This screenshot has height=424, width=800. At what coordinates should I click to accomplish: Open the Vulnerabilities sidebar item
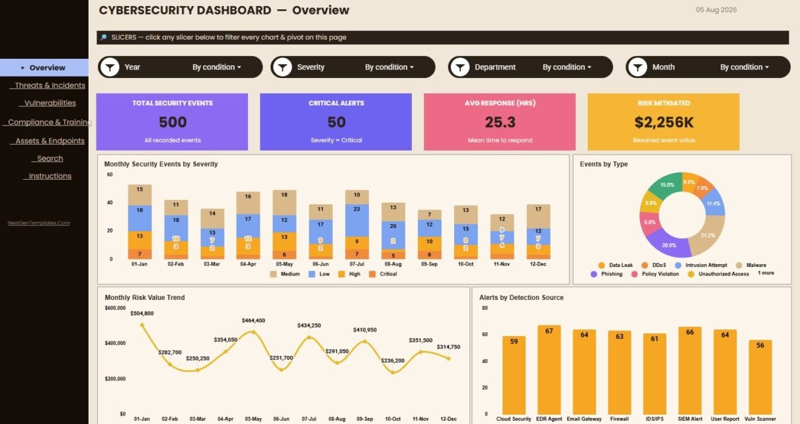pos(50,103)
